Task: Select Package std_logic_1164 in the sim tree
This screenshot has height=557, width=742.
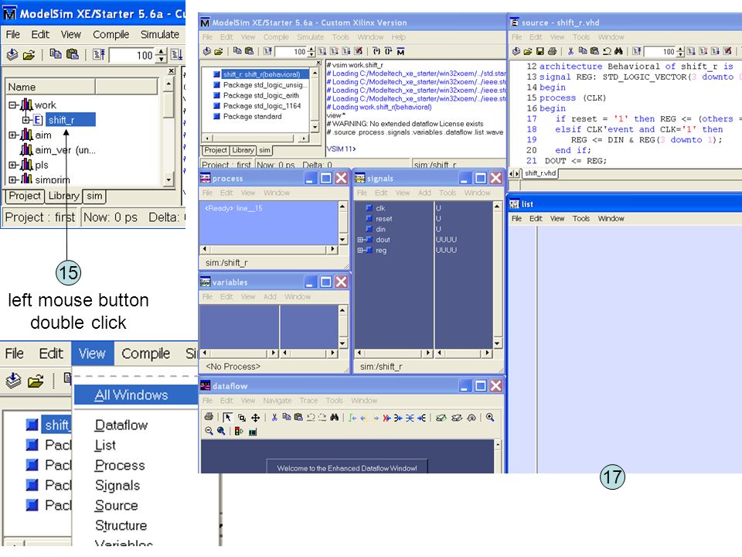Action: pos(262,106)
